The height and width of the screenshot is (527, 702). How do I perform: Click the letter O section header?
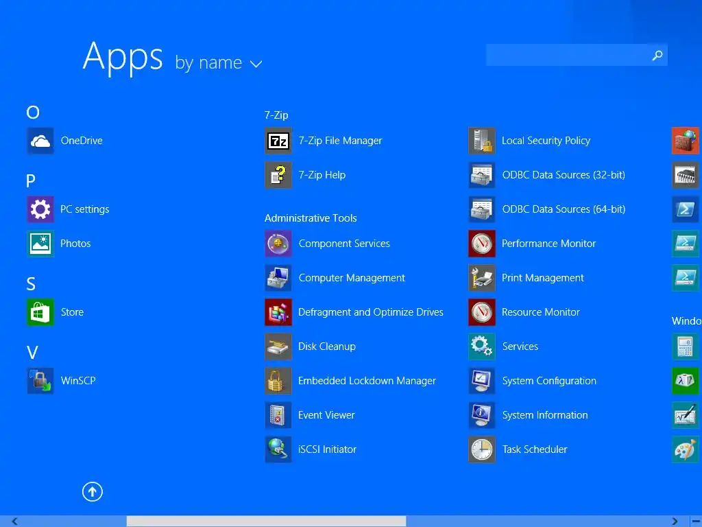click(33, 112)
